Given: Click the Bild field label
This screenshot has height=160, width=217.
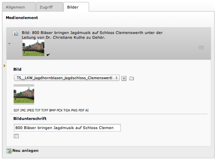Looking at the screenshot, I should coord(17,69).
